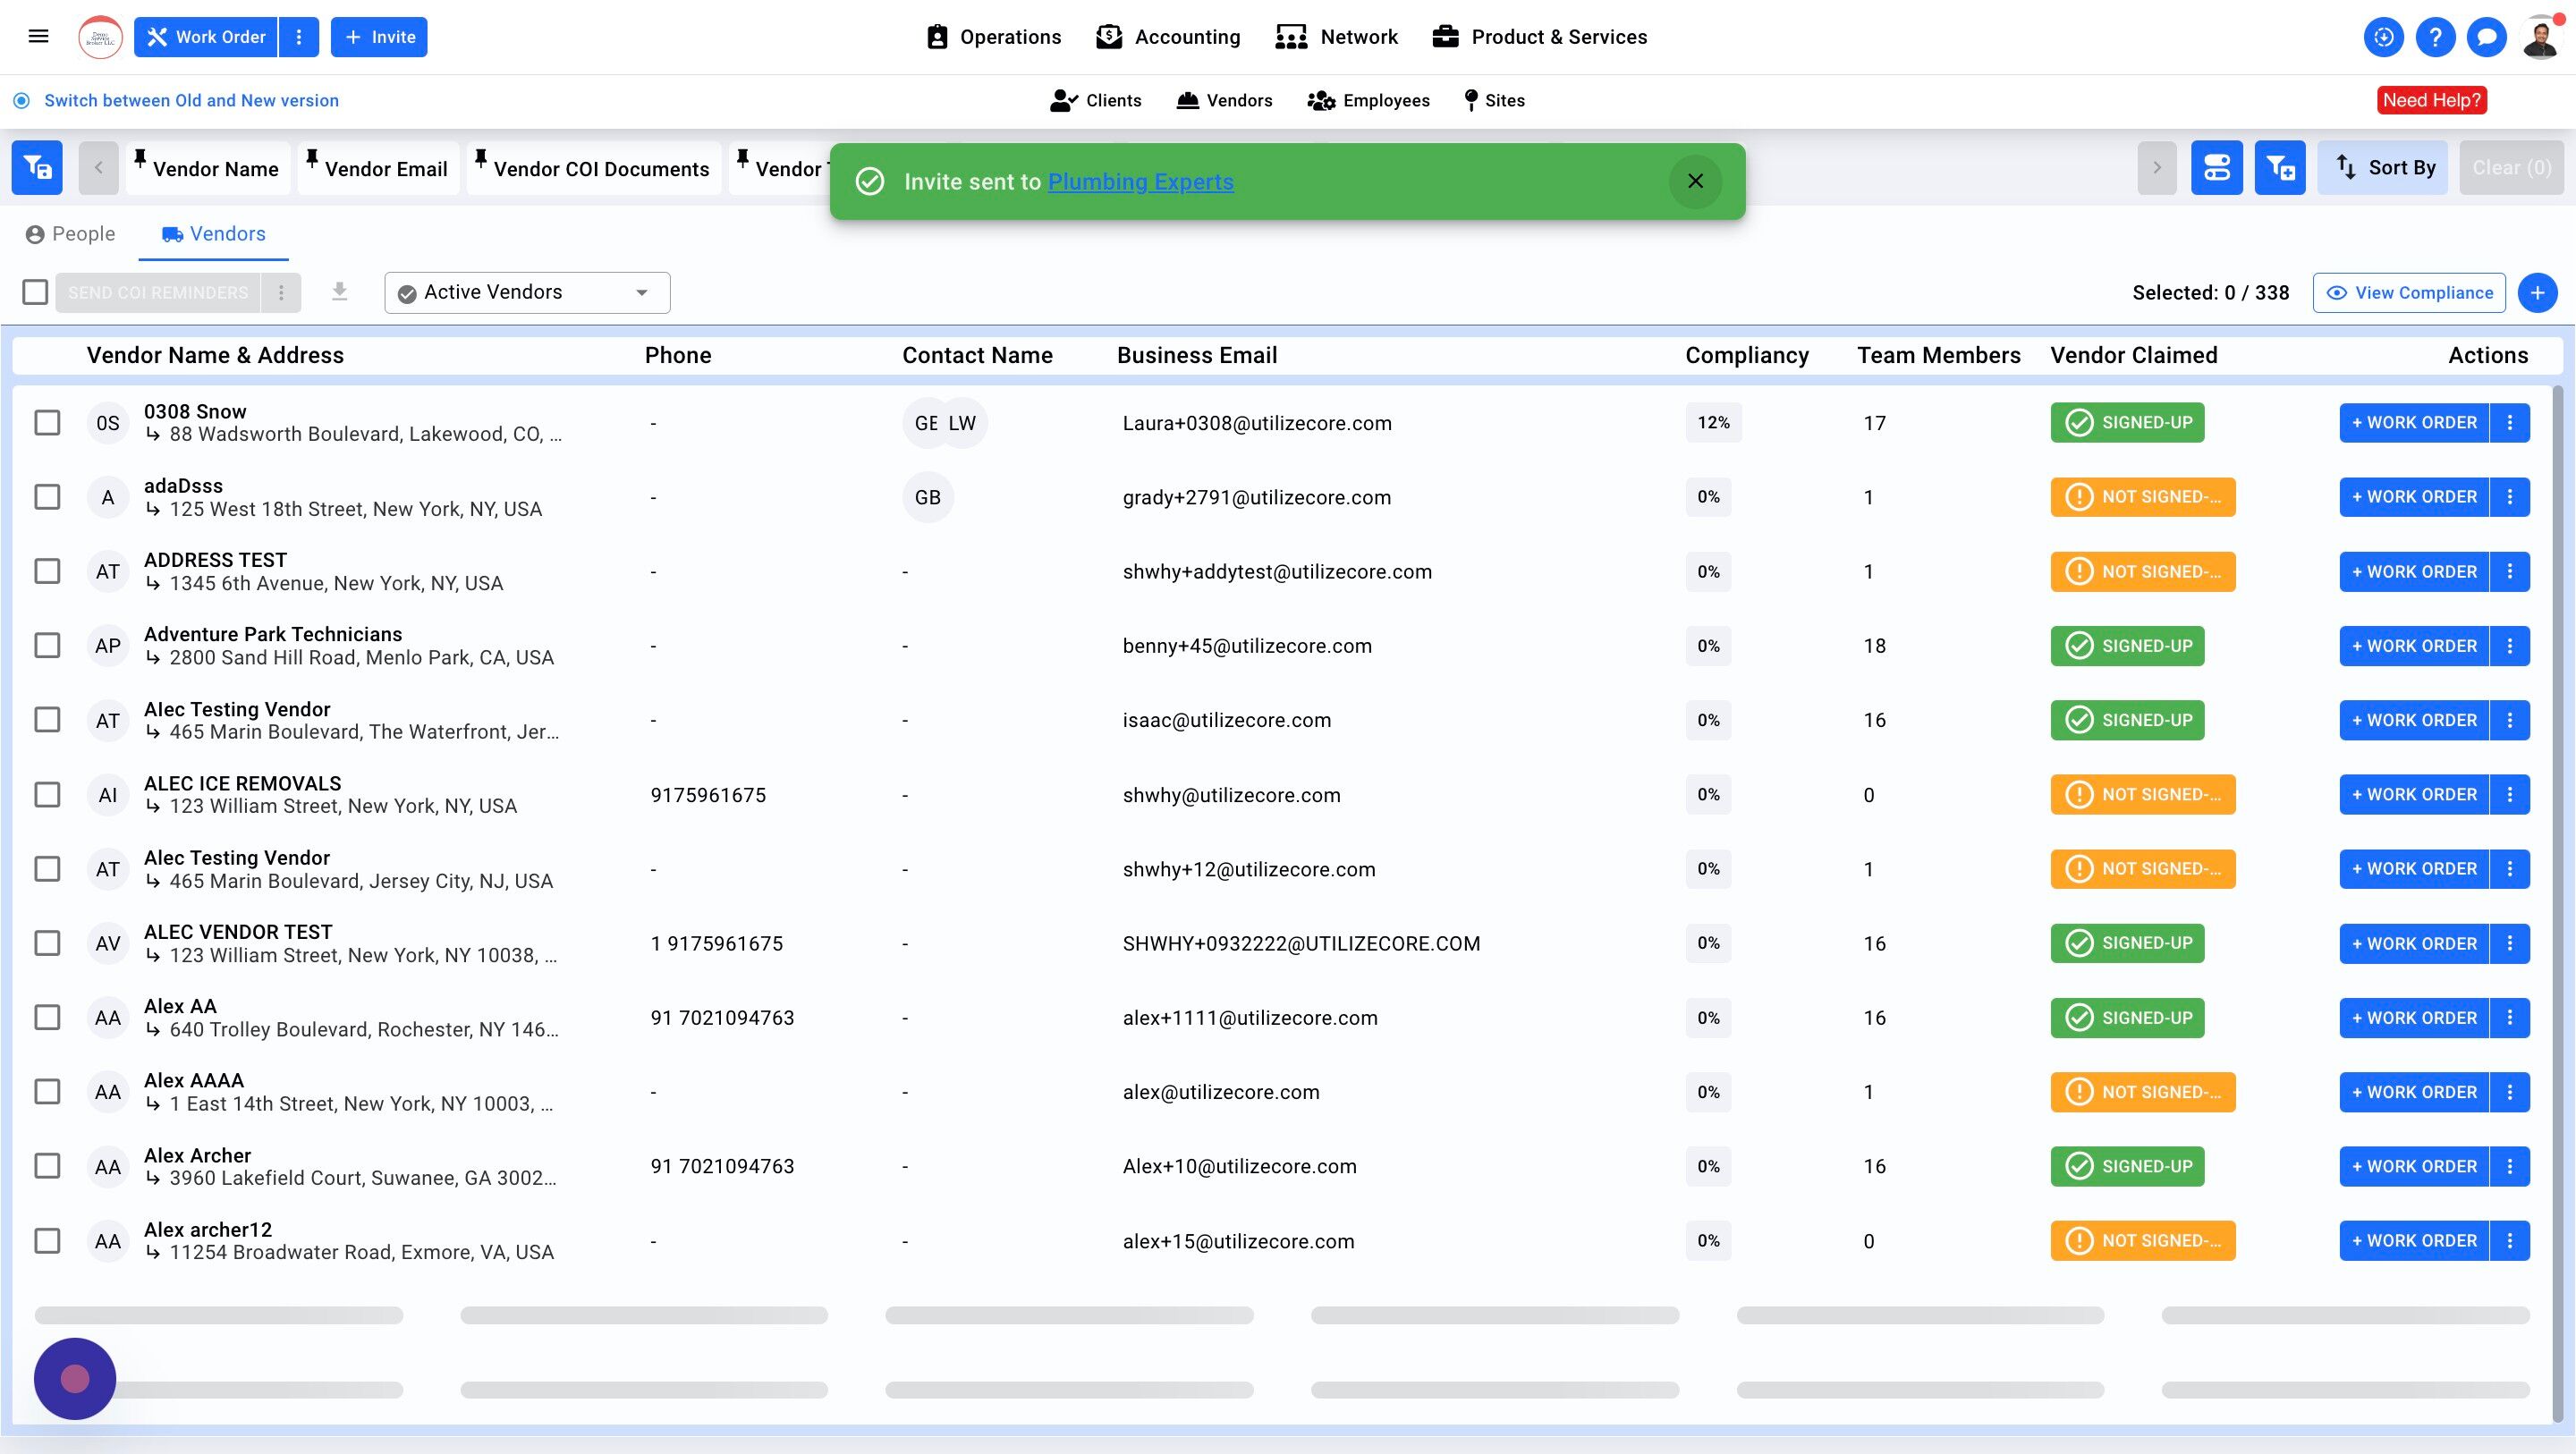This screenshot has width=2576, height=1454.
Task: Switch to the People tab
Action: click(x=70, y=234)
